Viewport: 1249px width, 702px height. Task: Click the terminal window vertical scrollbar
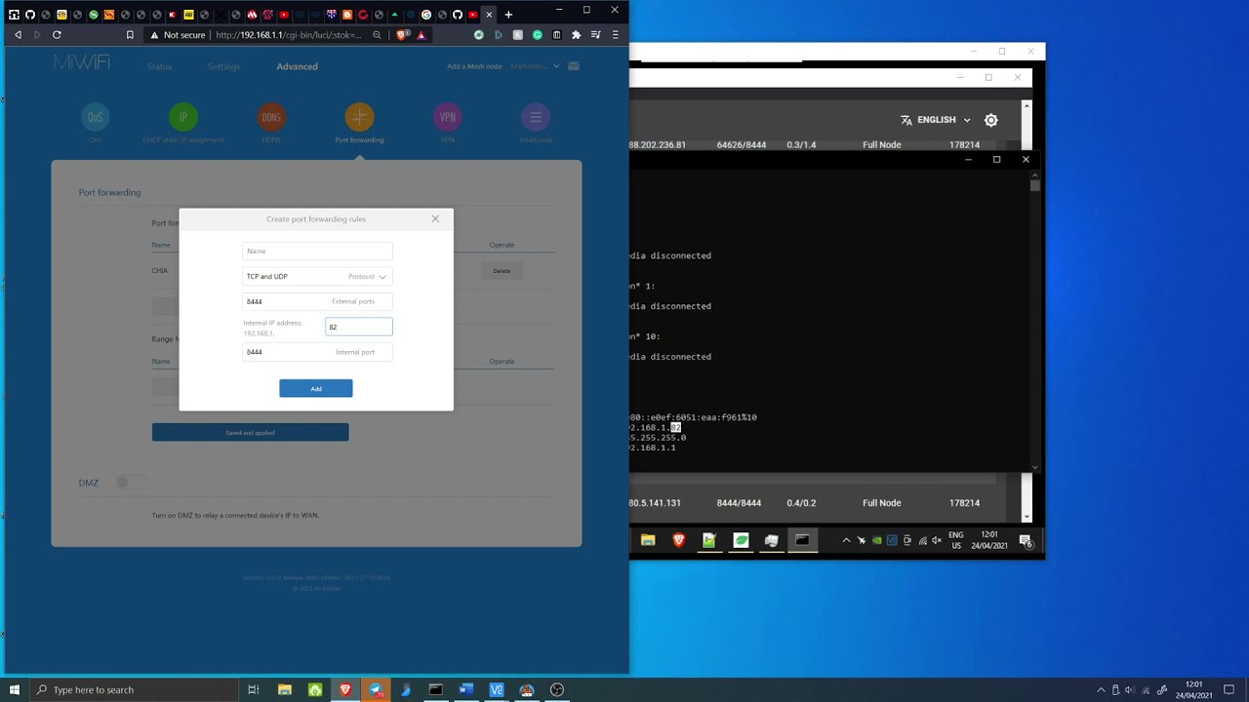click(x=1035, y=322)
